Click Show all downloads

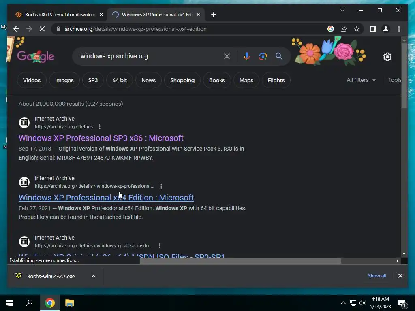point(377,275)
